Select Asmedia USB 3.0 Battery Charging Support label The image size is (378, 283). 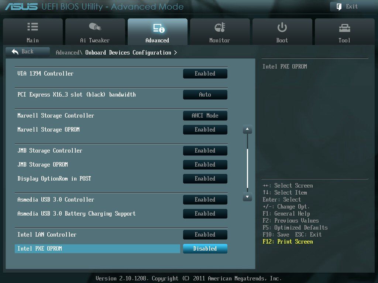point(76,214)
